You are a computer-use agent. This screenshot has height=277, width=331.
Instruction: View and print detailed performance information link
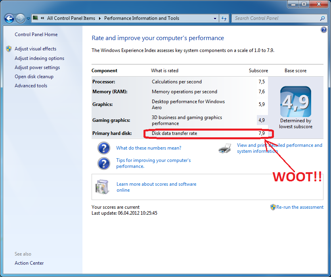point(279,148)
